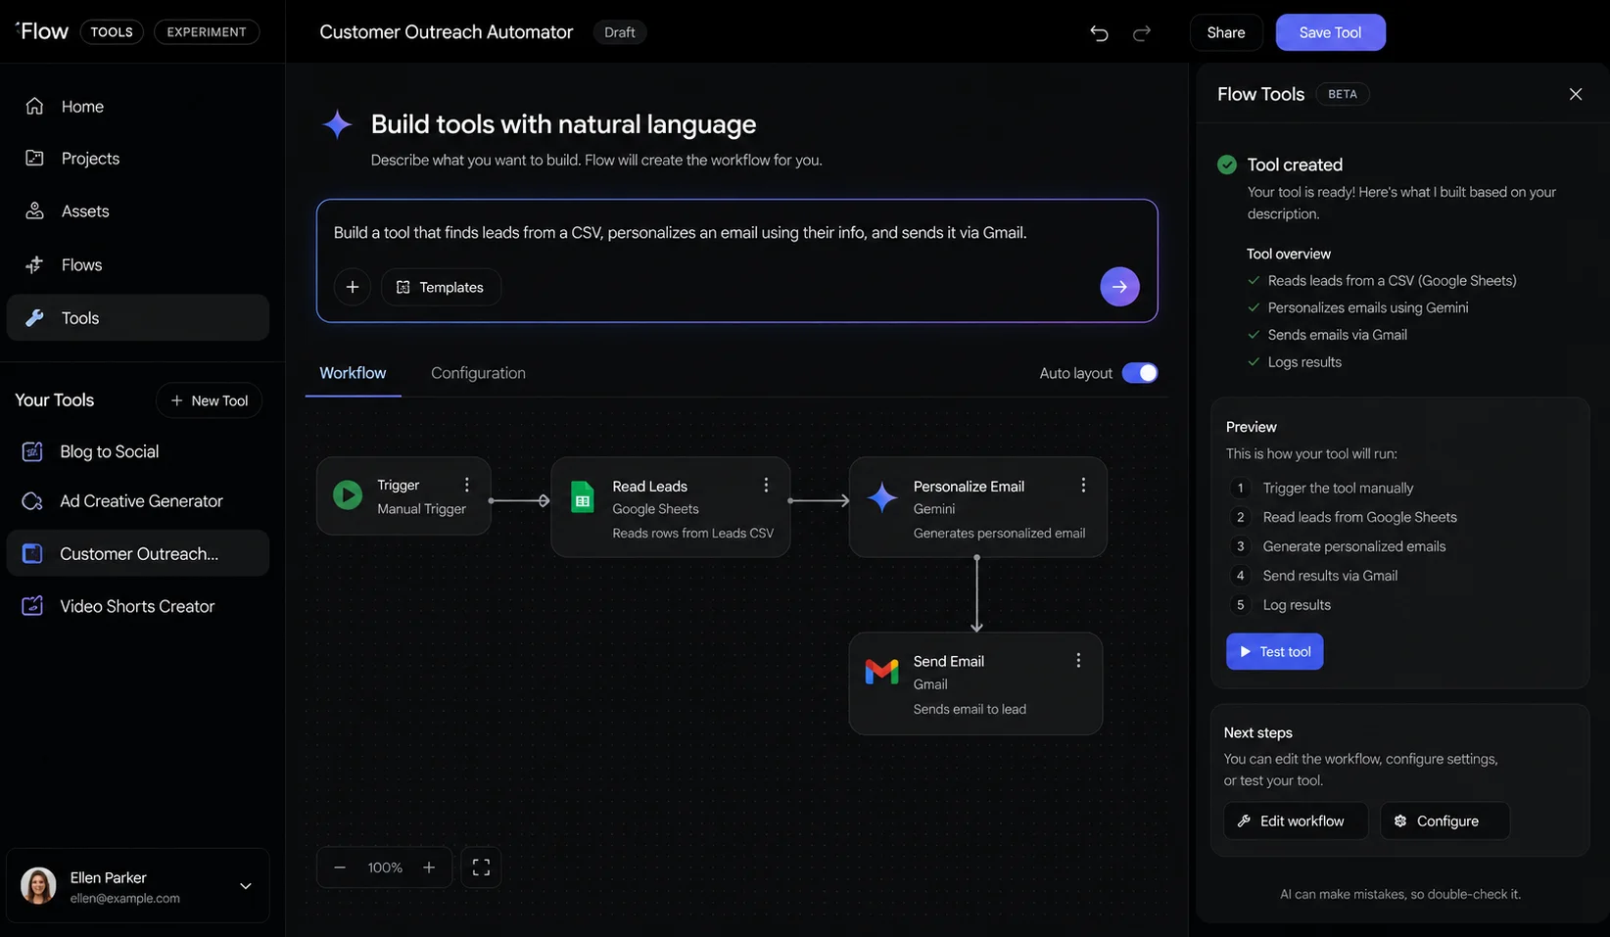Click the BETA label badge
This screenshot has height=937, width=1610.
click(1342, 94)
